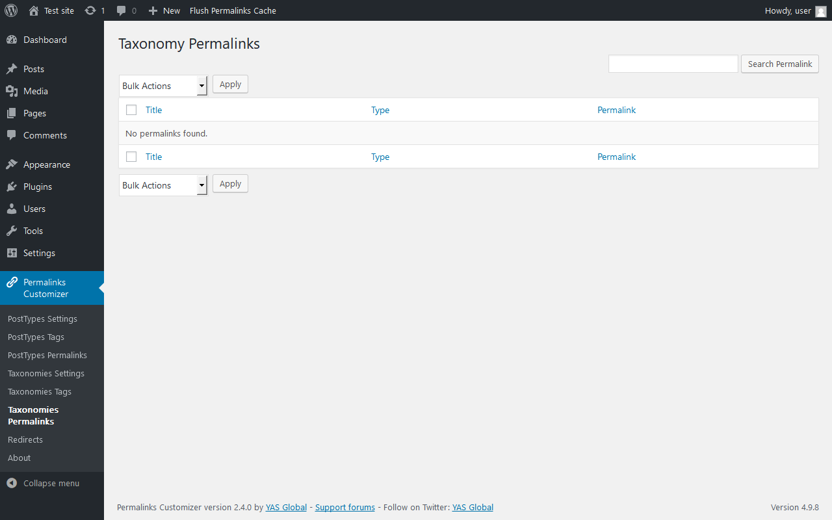The width and height of the screenshot is (832, 520).
Task: Open the Dashboard menu label
Action: click(x=45, y=40)
